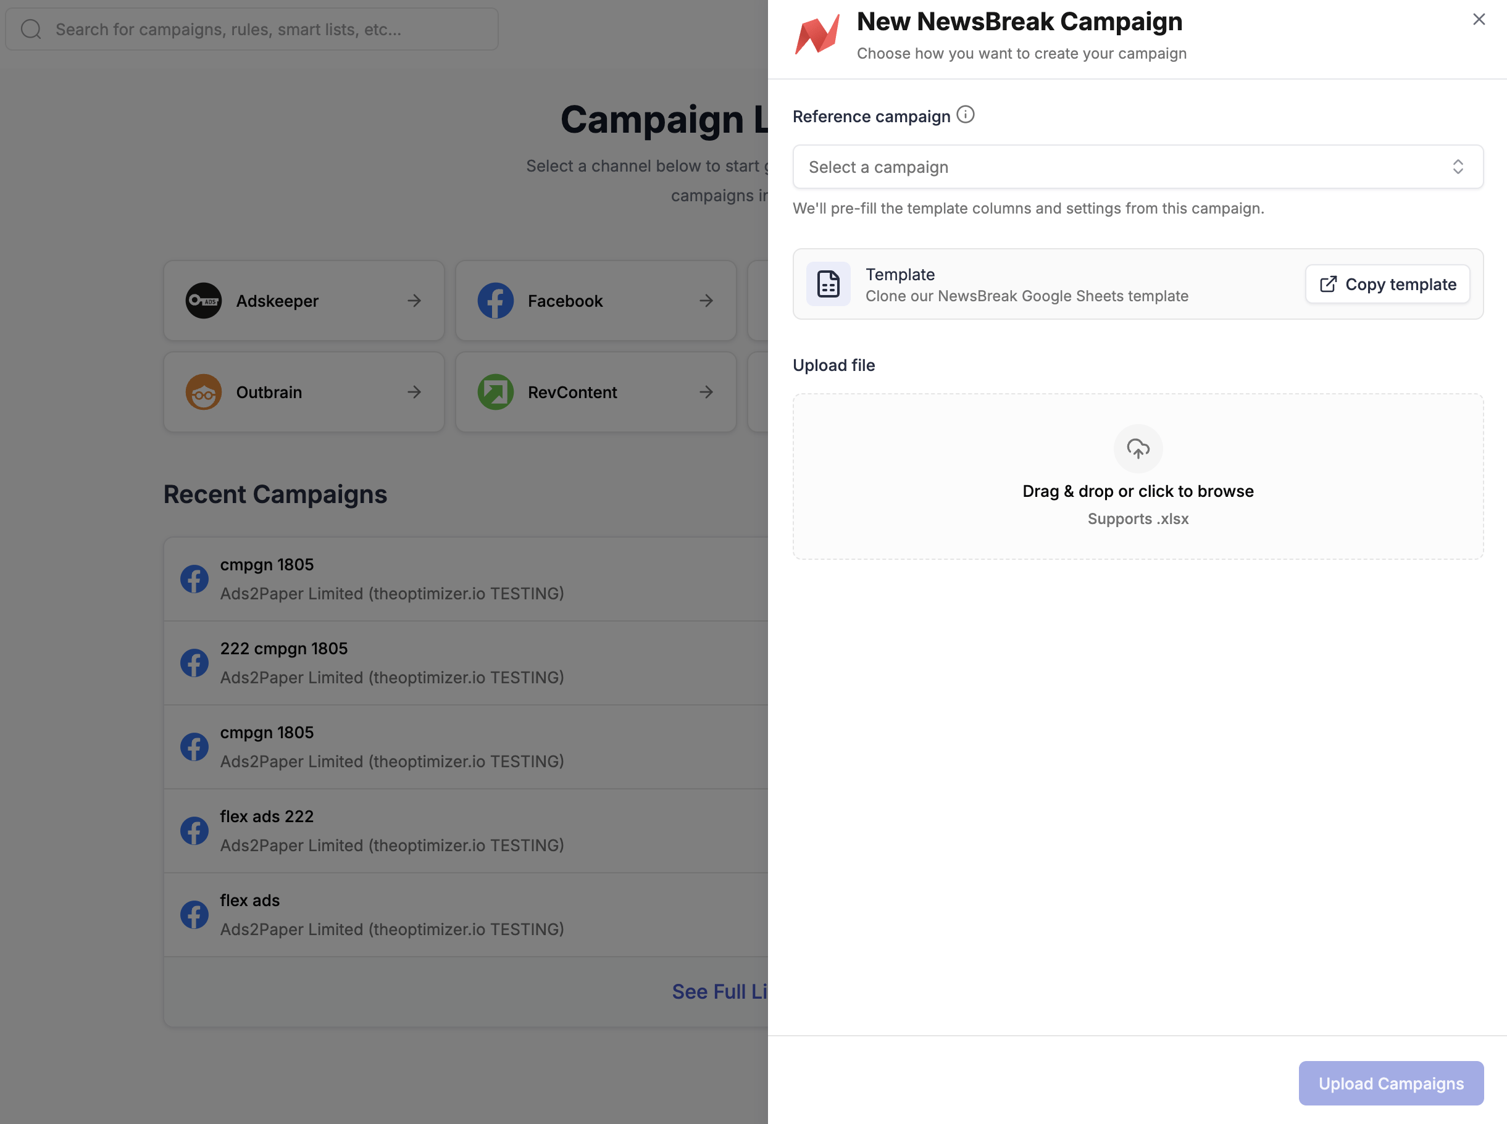Screen dimensions: 1507x1124
Task: Click the Supports .xlsx text
Action: [x=1138, y=518]
